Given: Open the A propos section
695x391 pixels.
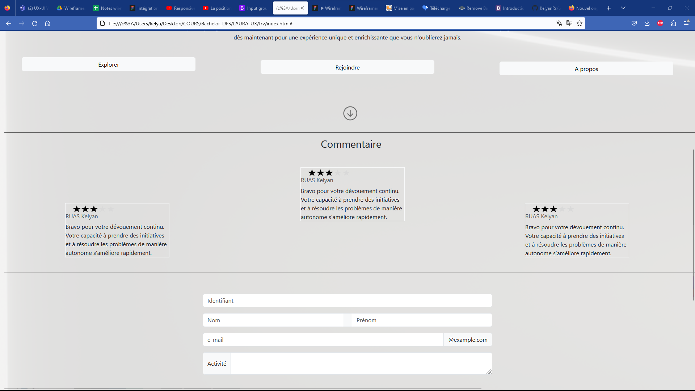Looking at the screenshot, I should 586,68.
